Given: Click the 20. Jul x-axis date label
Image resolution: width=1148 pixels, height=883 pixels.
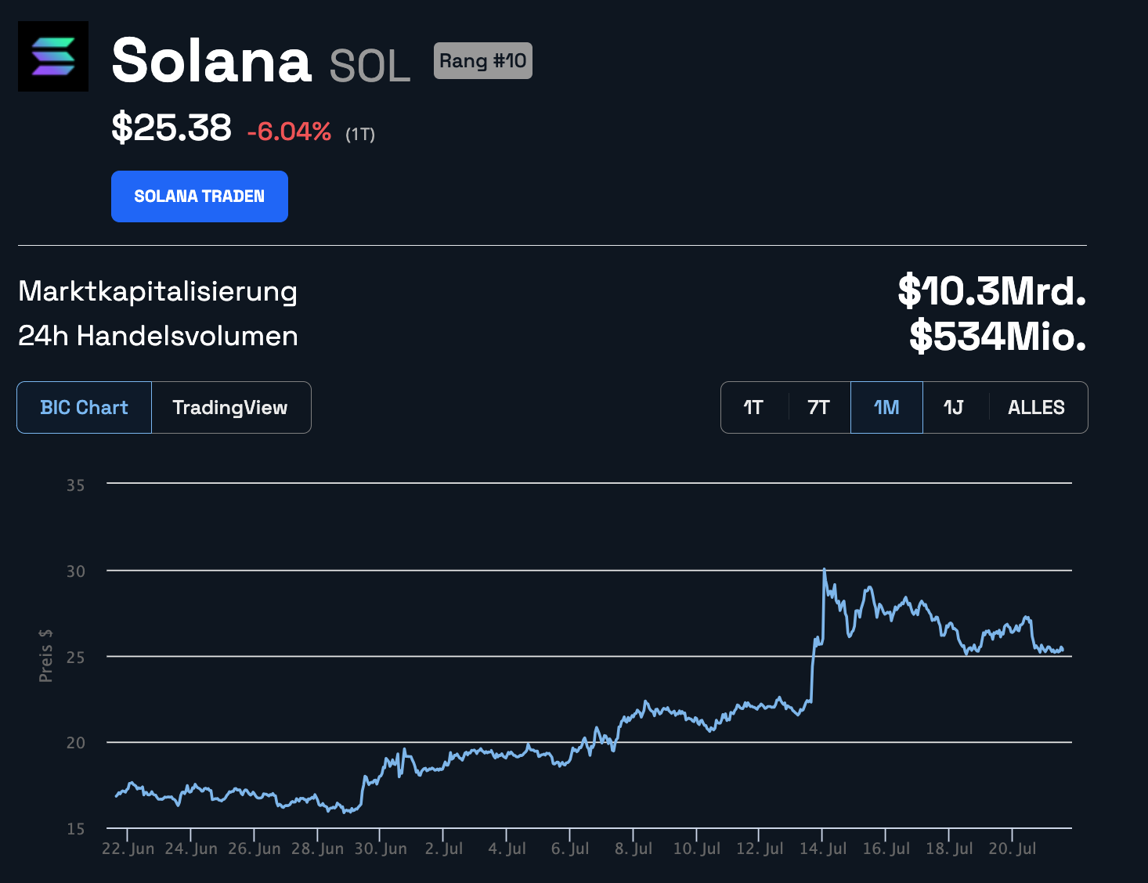Looking at the screenshot, I should tap(1012, 849).
